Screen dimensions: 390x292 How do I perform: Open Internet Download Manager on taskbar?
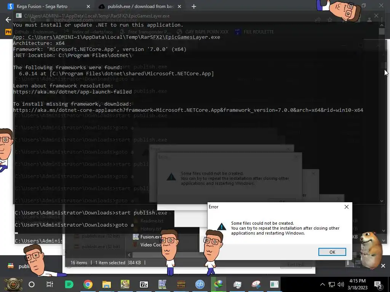(x=218, y=284)
